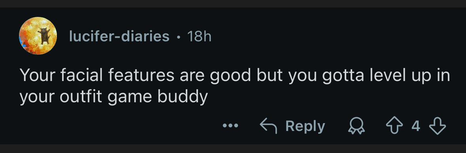
Task: Toggle the down arrow vote on comment
Action: coord(438,126)
